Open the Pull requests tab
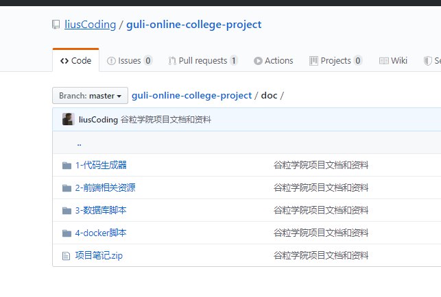The image size is (441, 297). [203, 61]
